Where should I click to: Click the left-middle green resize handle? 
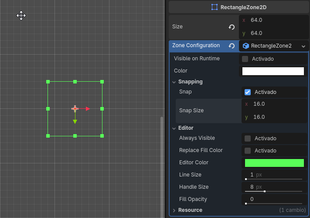point(48,109)
